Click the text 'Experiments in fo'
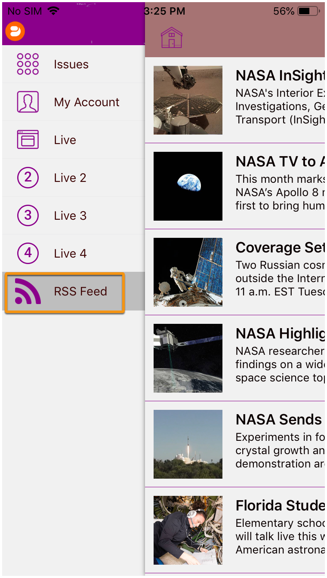This screenshot has width=327, height=578. click(x=280, y=437)
